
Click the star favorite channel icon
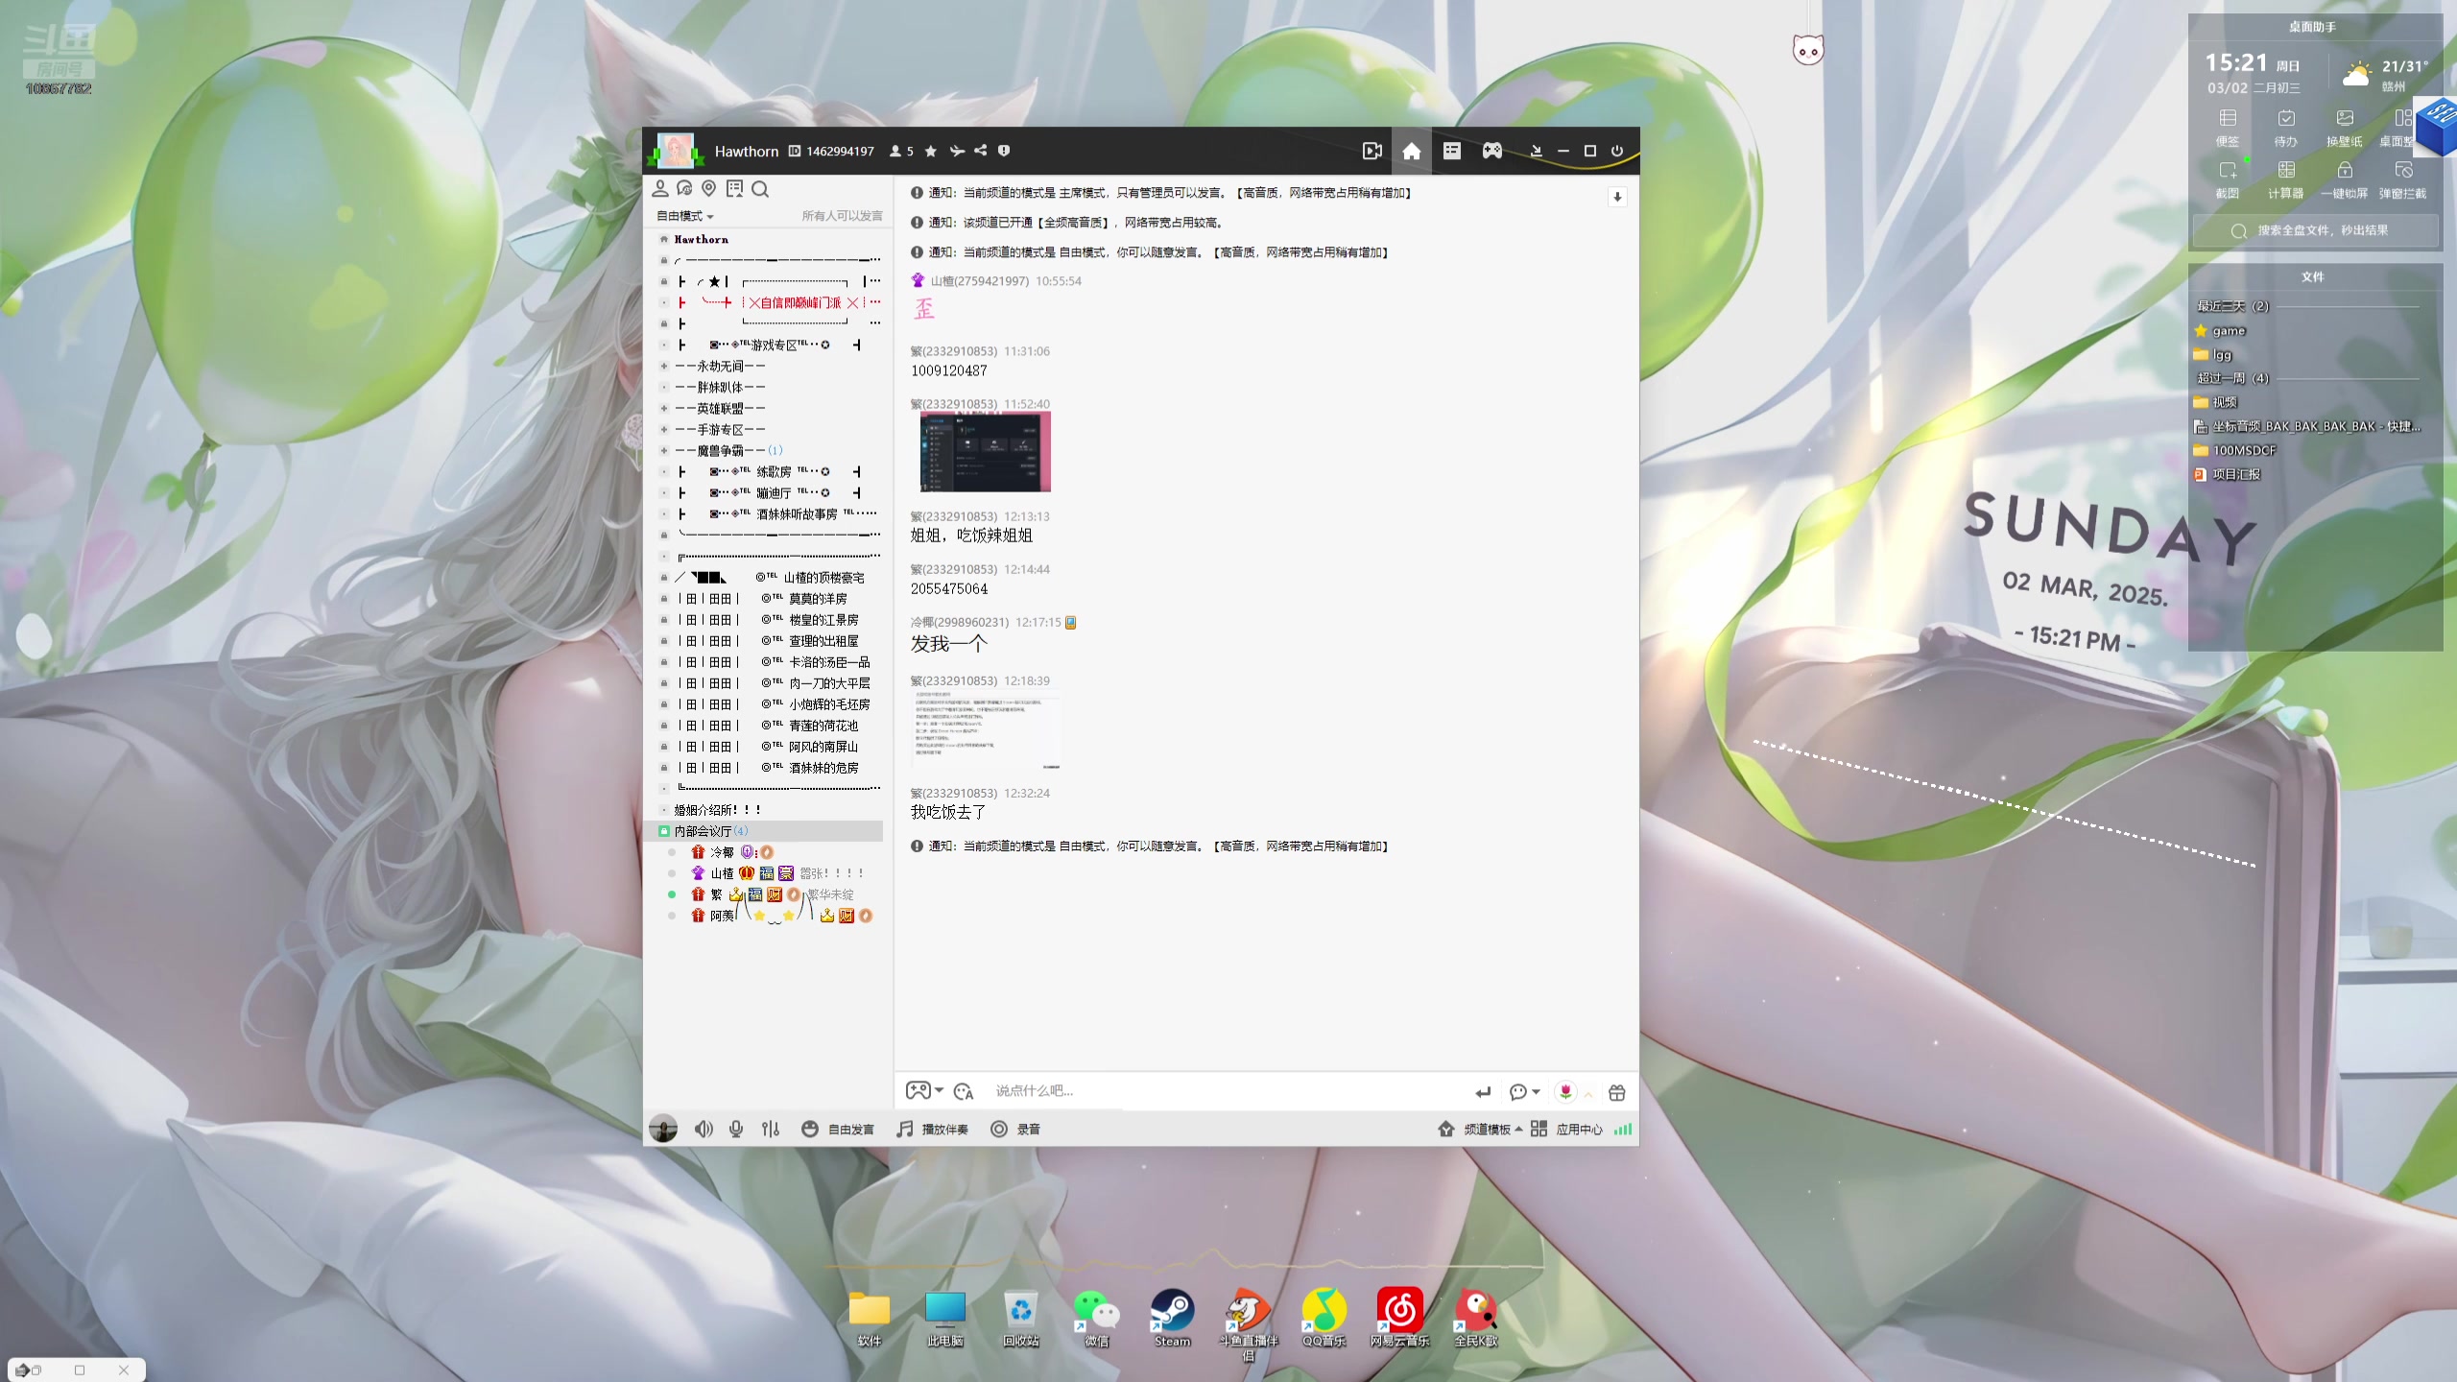930,151
